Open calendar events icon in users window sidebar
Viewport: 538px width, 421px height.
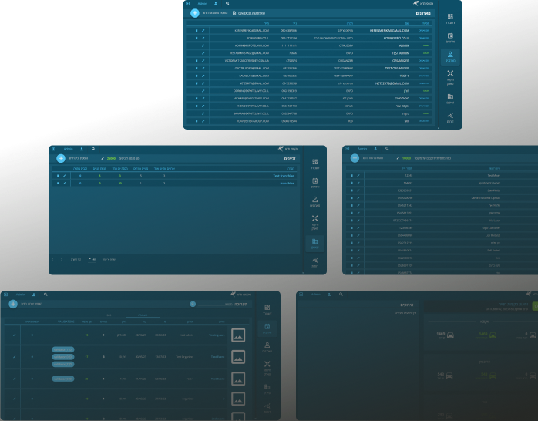(x=450, y=35)
